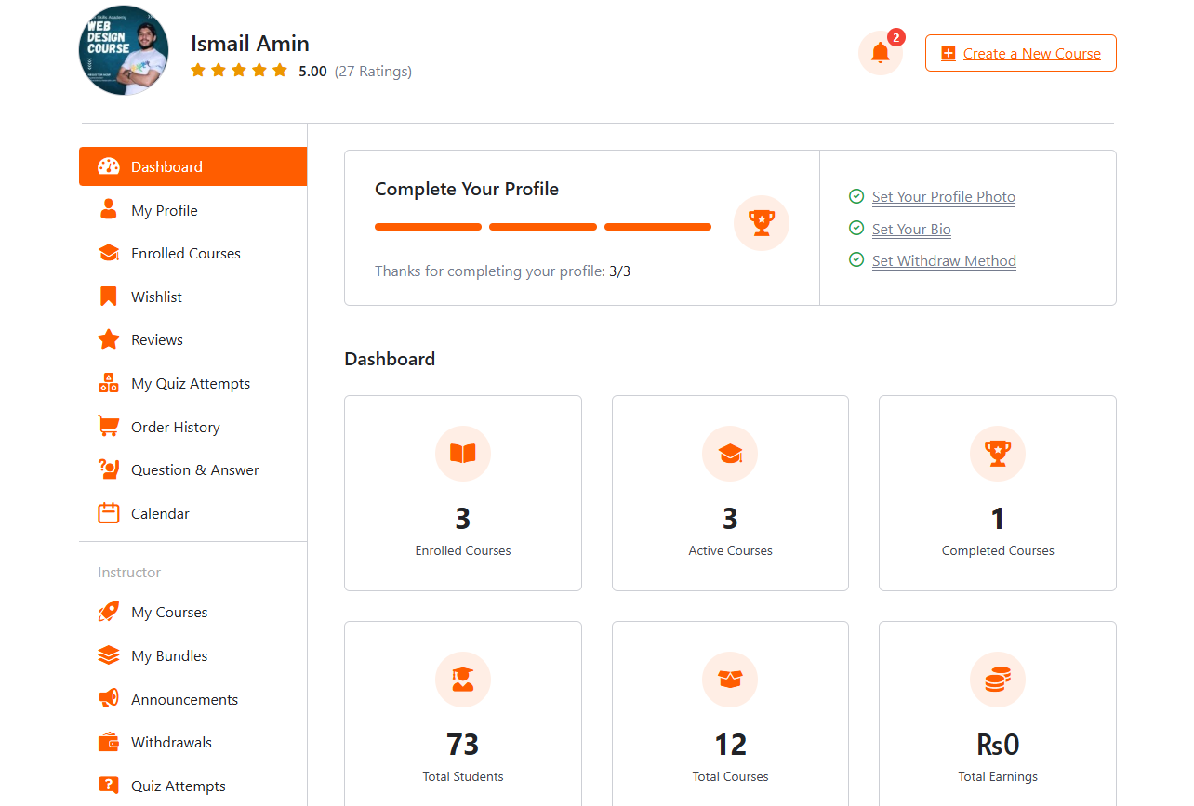Viewport: 1194px width, 806px height.
Task: Click the coins icon above Total Earnings
Action: [x=997, y=680]
